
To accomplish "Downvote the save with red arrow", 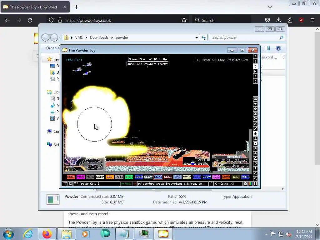I will (x=135, y=184).
